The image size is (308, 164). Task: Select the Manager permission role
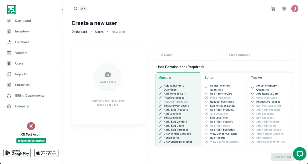pyautogui.click(x=165, y=78)
